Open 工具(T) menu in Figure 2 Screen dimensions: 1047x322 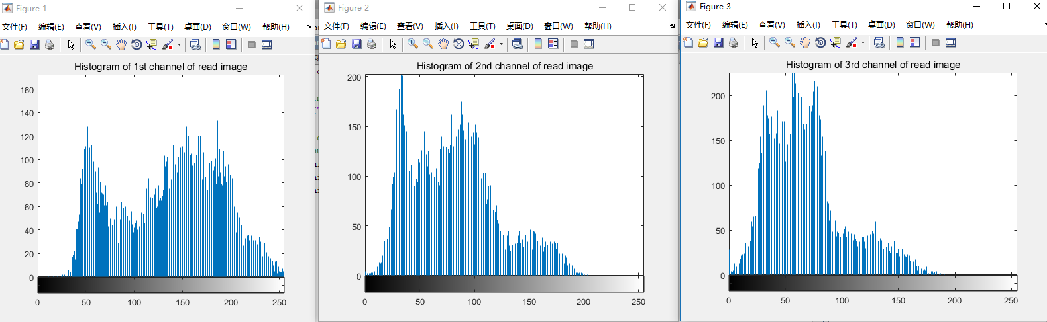[x=482, y=26]
